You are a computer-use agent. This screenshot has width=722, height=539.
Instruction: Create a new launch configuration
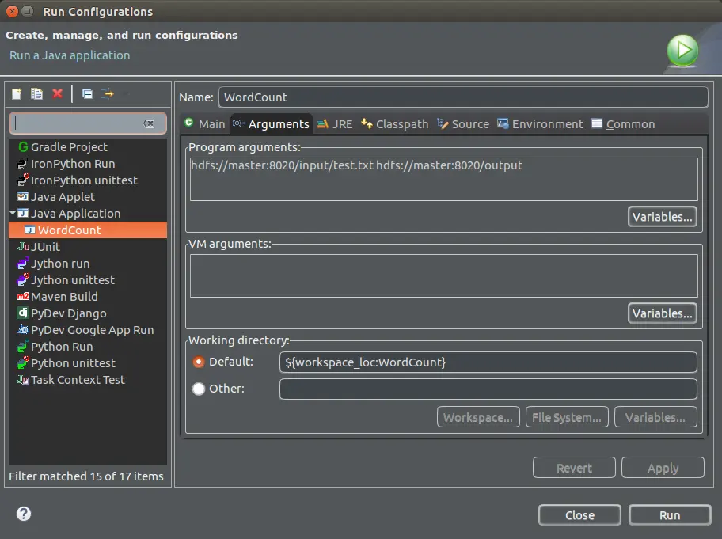tap(17, 94)
